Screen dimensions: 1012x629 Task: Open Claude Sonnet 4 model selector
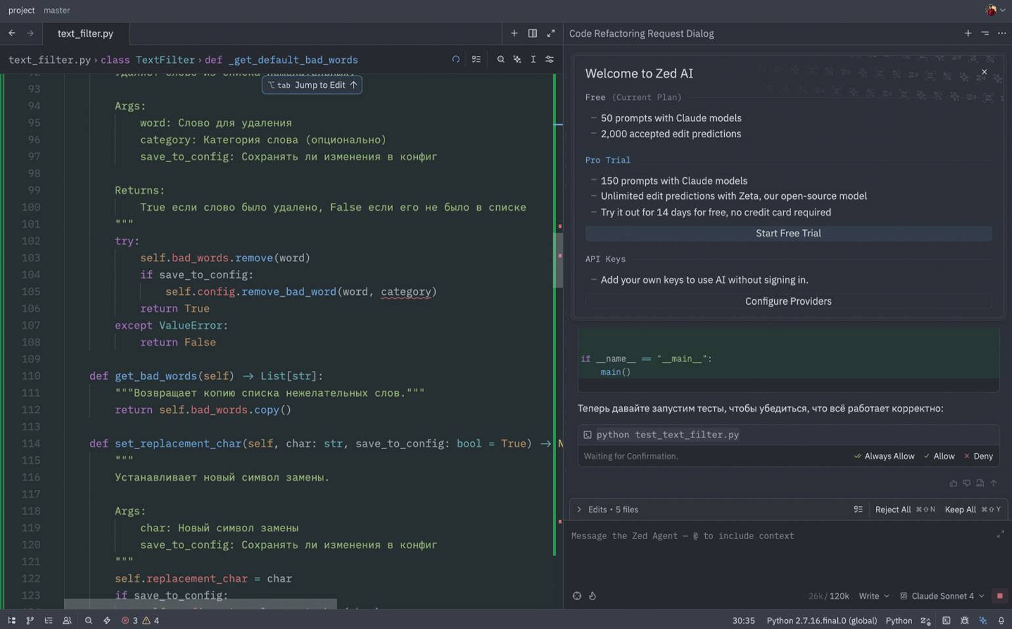(942, 596)
